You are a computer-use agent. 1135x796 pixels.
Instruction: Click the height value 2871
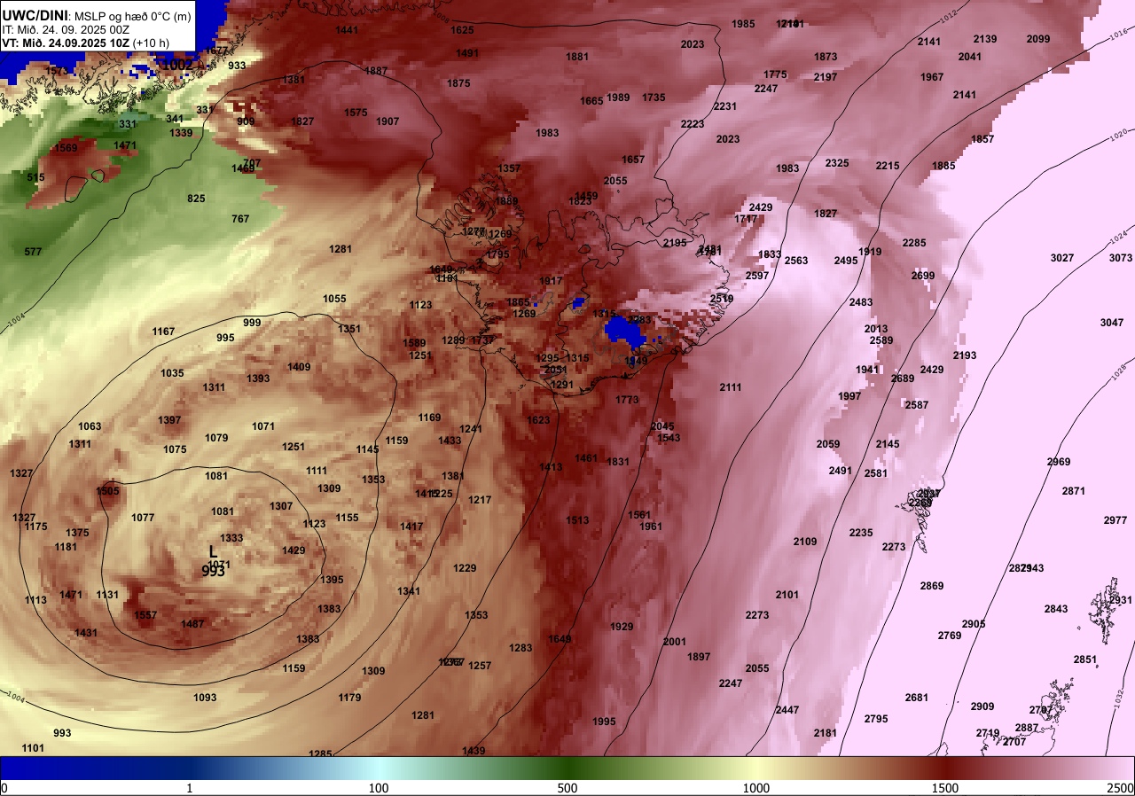coord(1074,490)
